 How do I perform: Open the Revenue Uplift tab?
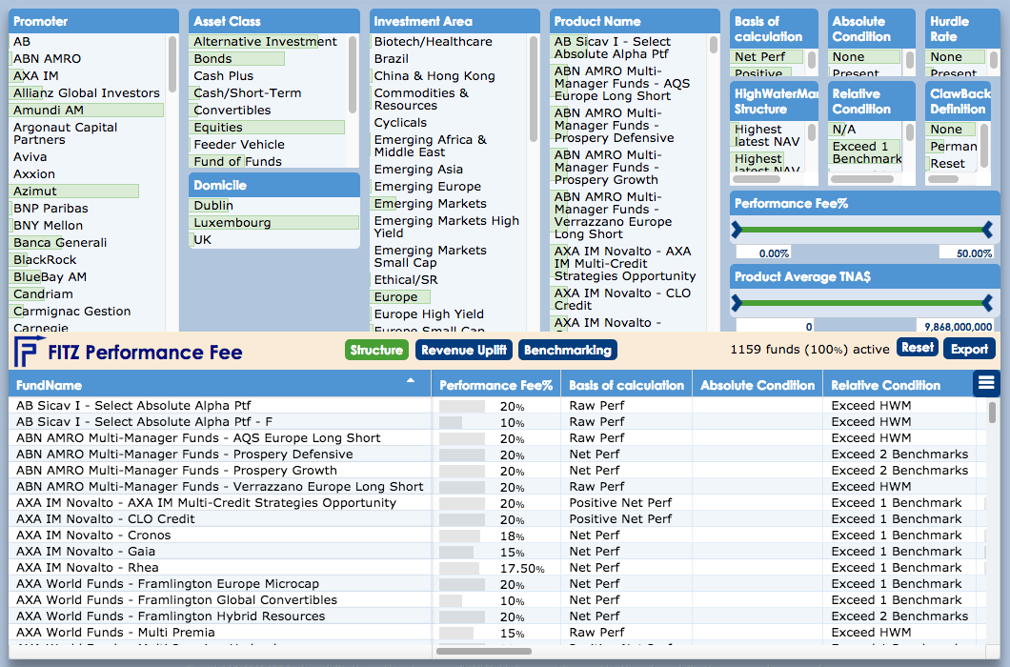[464, 350]
